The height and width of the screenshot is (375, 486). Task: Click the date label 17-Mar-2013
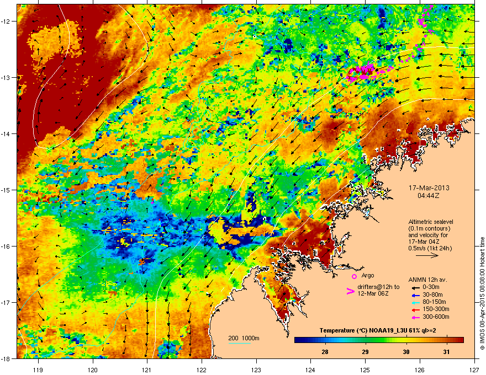[429, 188]
